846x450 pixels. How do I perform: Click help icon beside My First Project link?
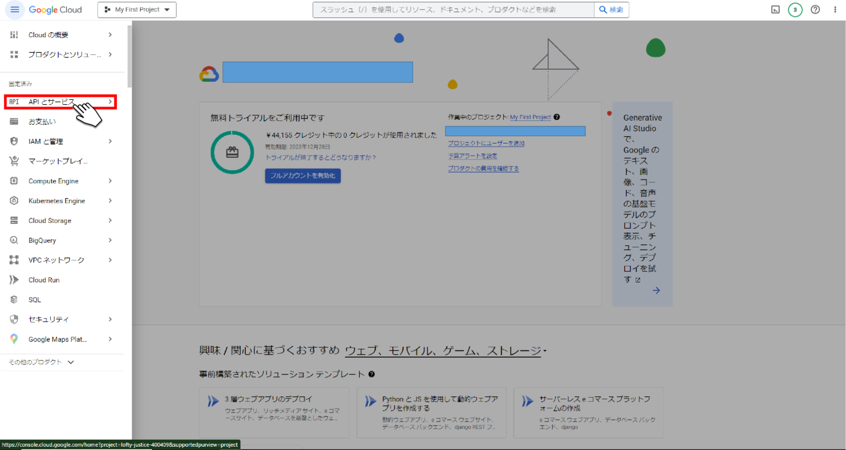(557, 117)
